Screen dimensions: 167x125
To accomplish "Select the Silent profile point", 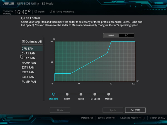I will (x=67, y=94).
